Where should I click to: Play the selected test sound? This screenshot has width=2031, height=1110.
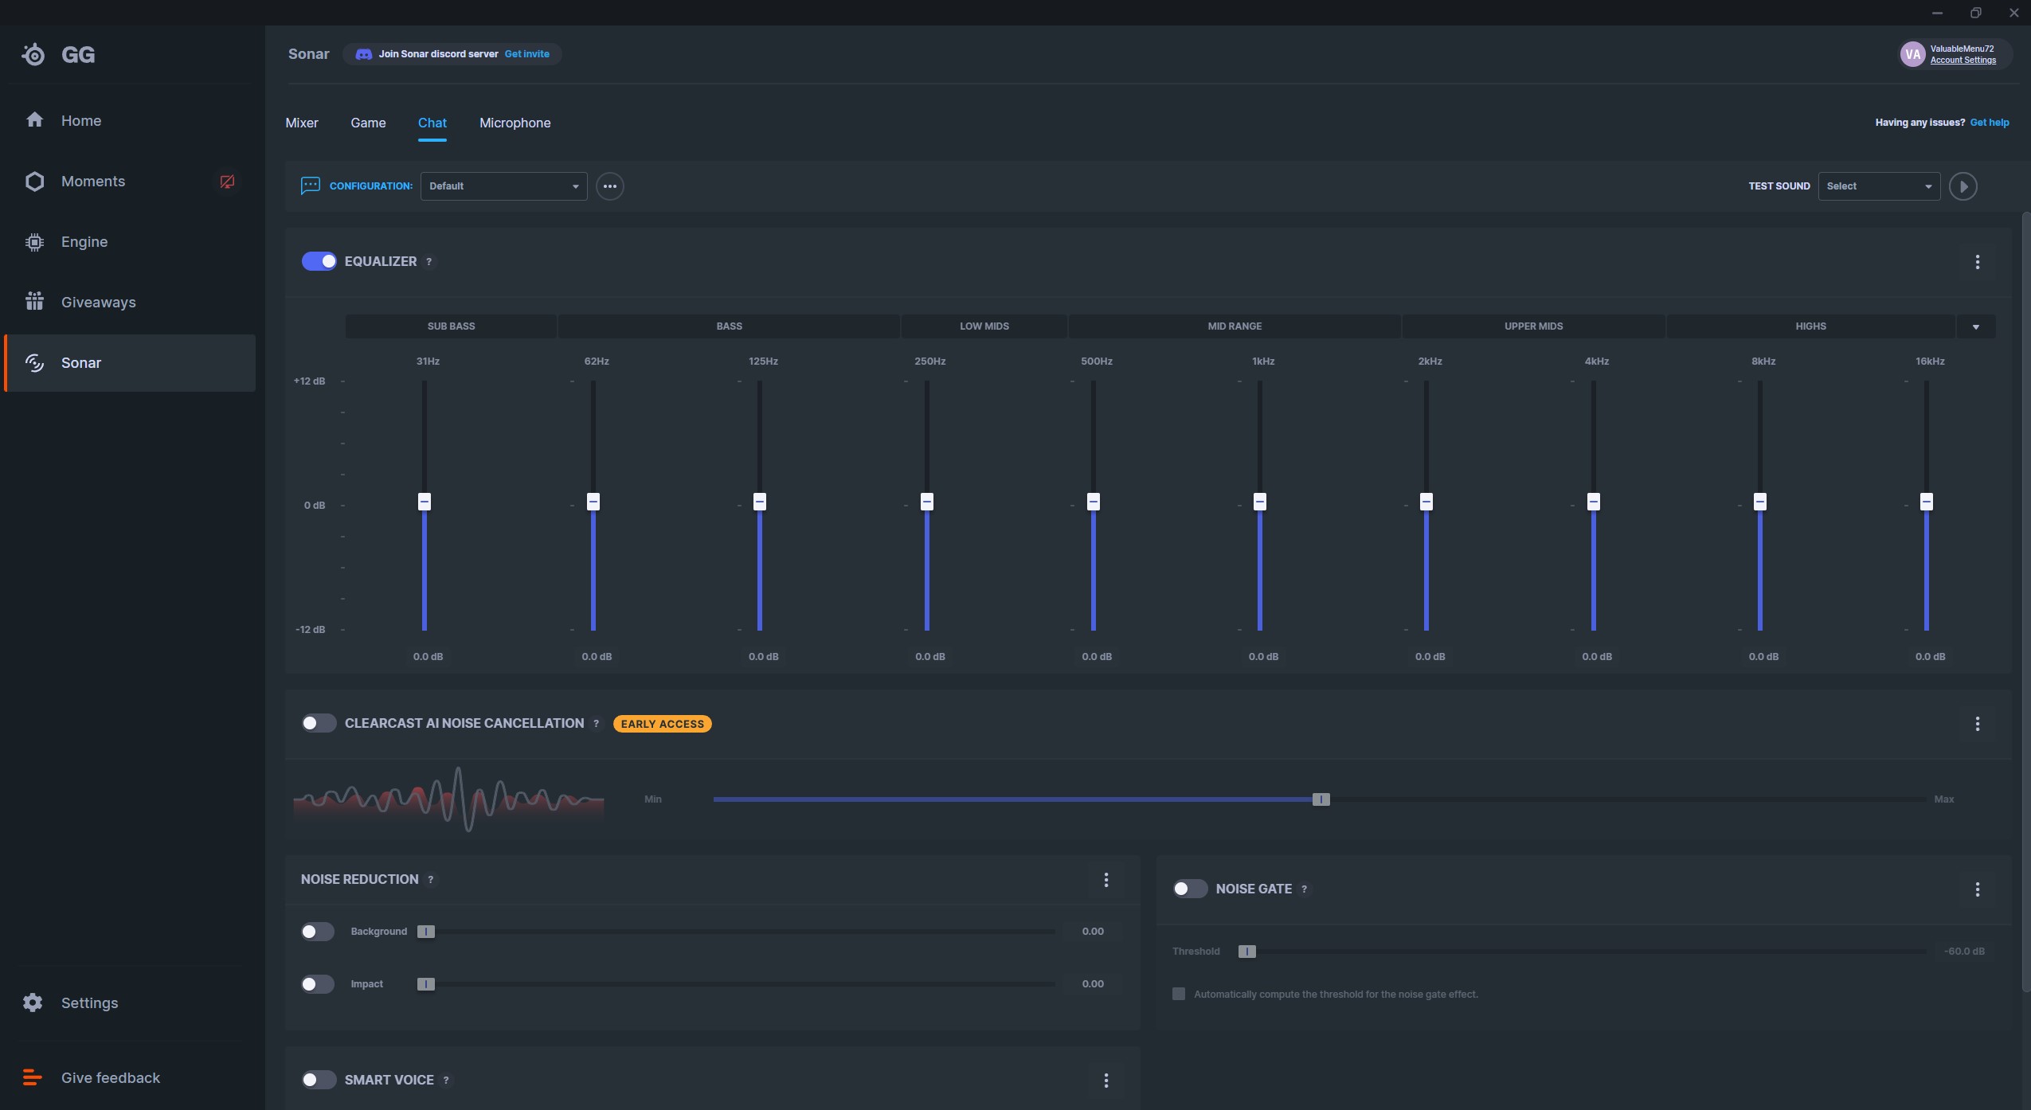click(x=1963, y=186)
